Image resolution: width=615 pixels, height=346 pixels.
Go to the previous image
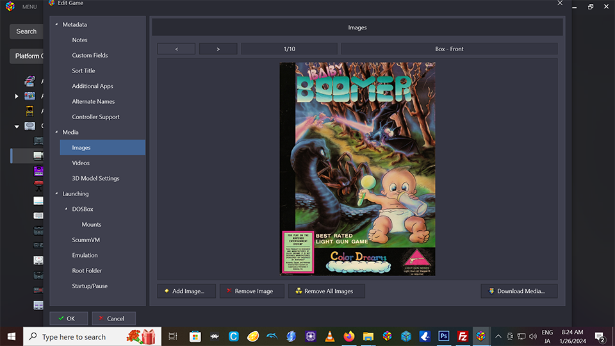click(176, 49)
